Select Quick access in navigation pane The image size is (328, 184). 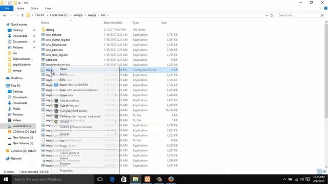(19, 25)
